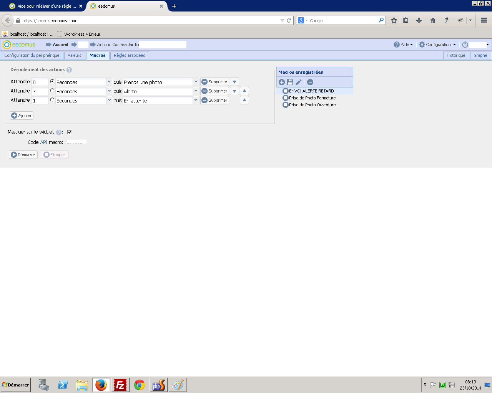Select the radio button on the 7 seconds row

[x=52, y=91]
